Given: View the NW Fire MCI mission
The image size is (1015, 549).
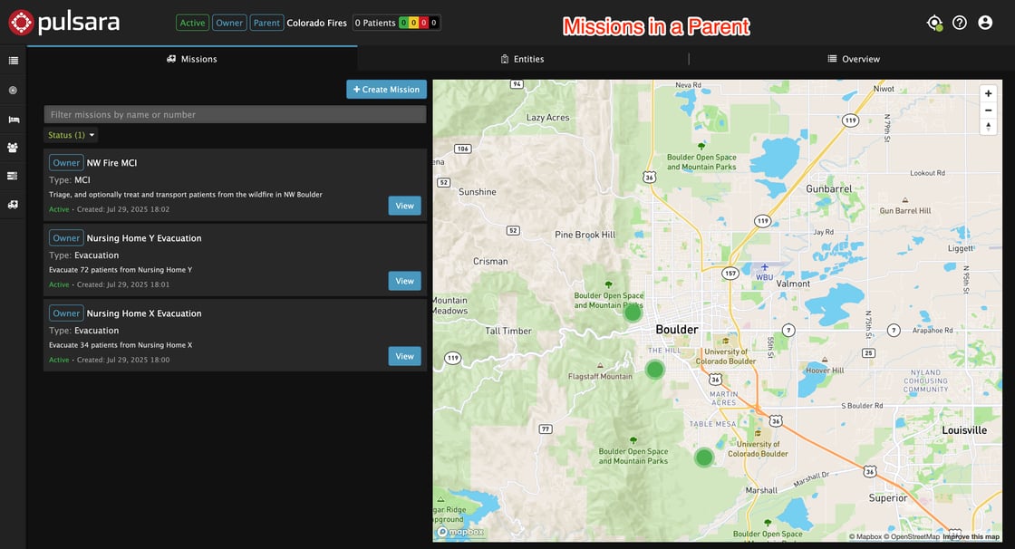Looking at the screenshot, I should 404,206.
